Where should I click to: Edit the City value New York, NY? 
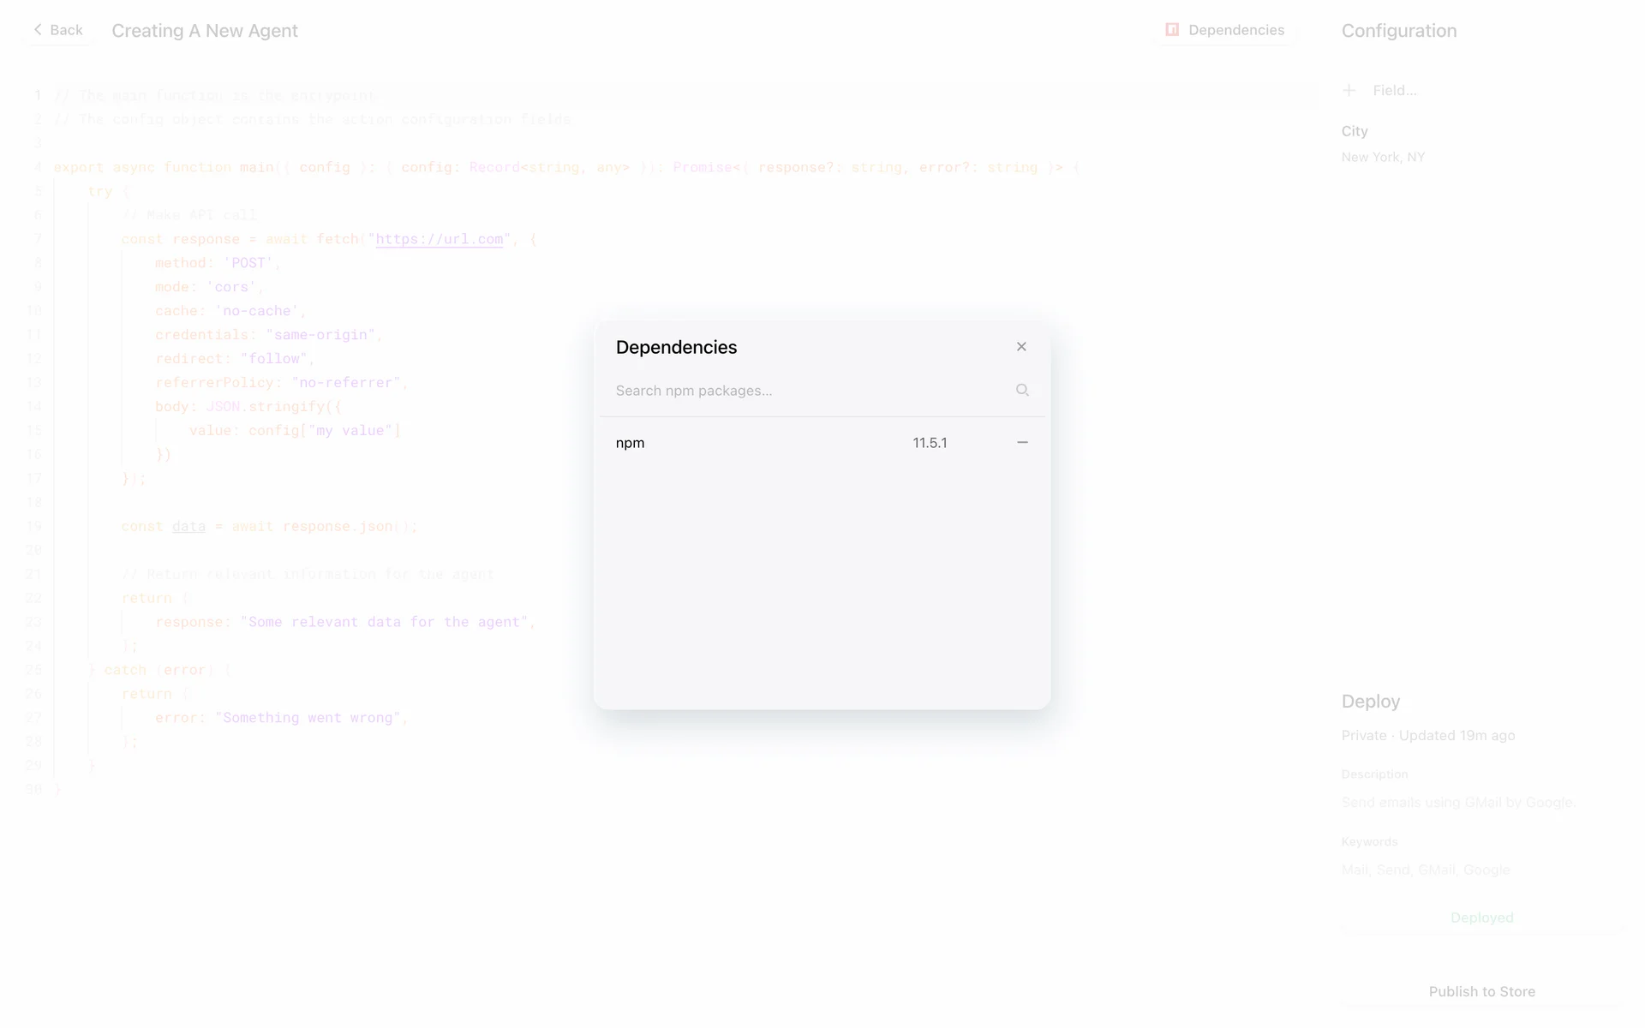(x=1383, y=157)
